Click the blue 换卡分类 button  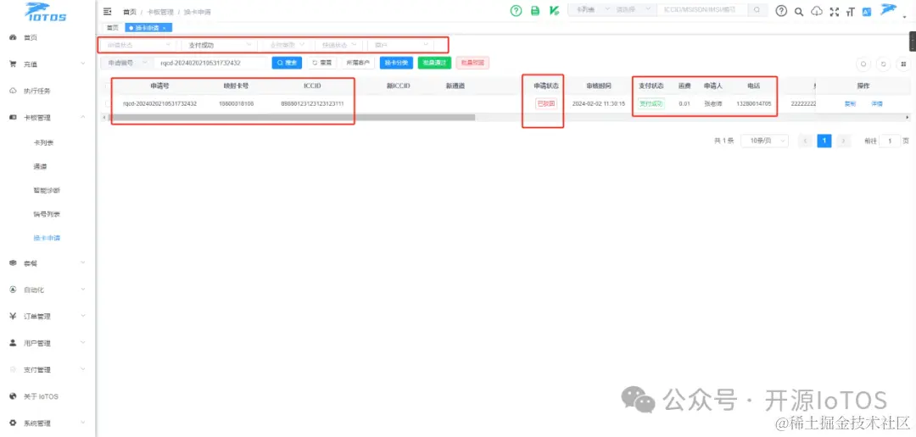click(396, 63)
